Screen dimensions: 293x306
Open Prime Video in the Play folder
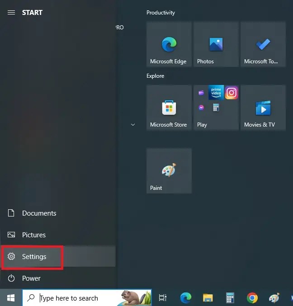click(216, 92)
